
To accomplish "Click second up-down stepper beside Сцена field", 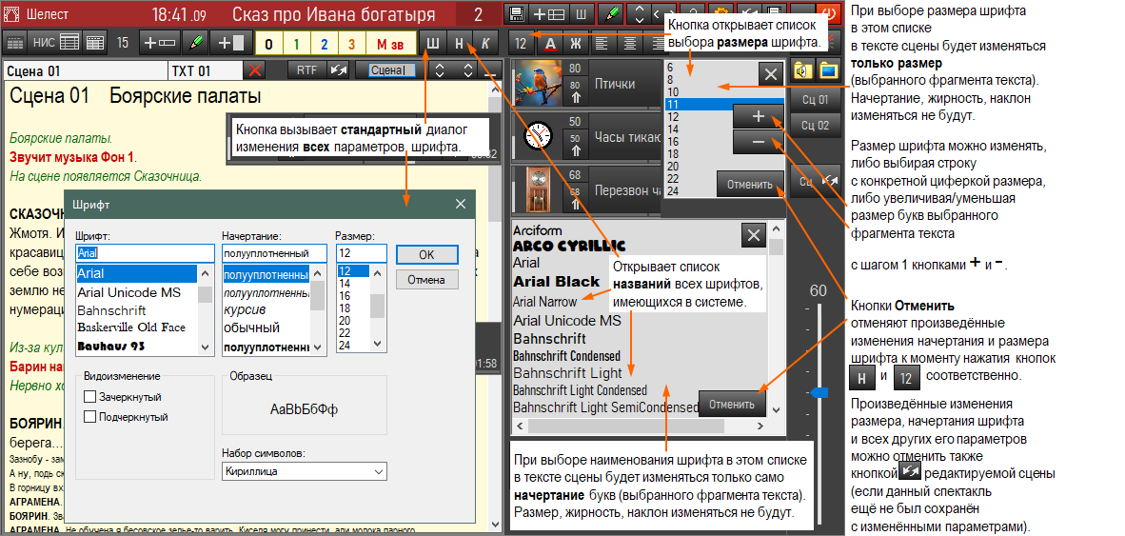I will (467, 70).
